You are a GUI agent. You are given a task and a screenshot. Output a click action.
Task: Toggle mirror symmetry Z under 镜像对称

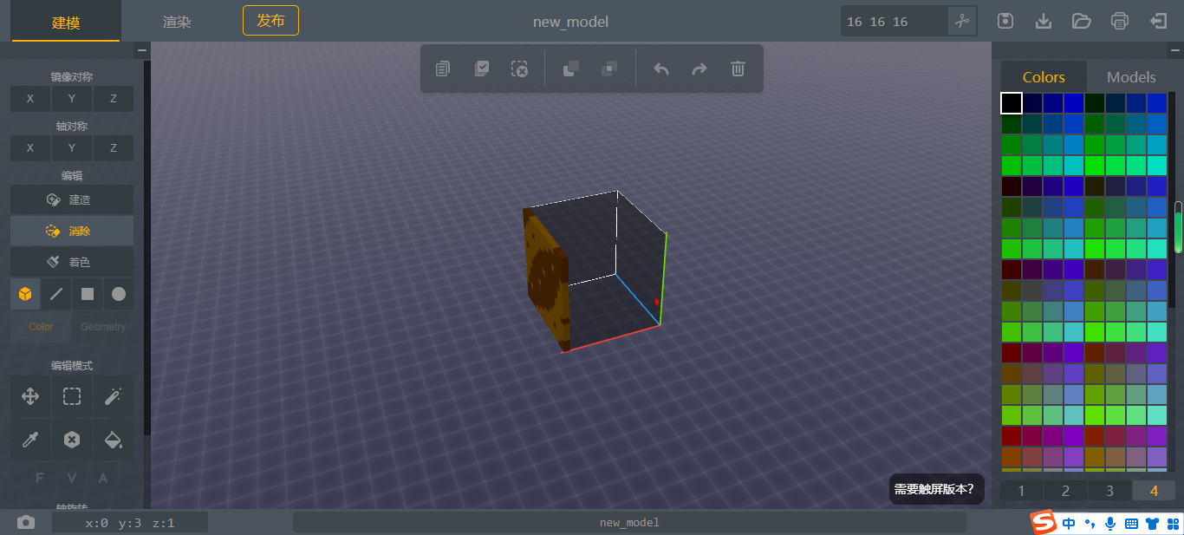(114, 99)
